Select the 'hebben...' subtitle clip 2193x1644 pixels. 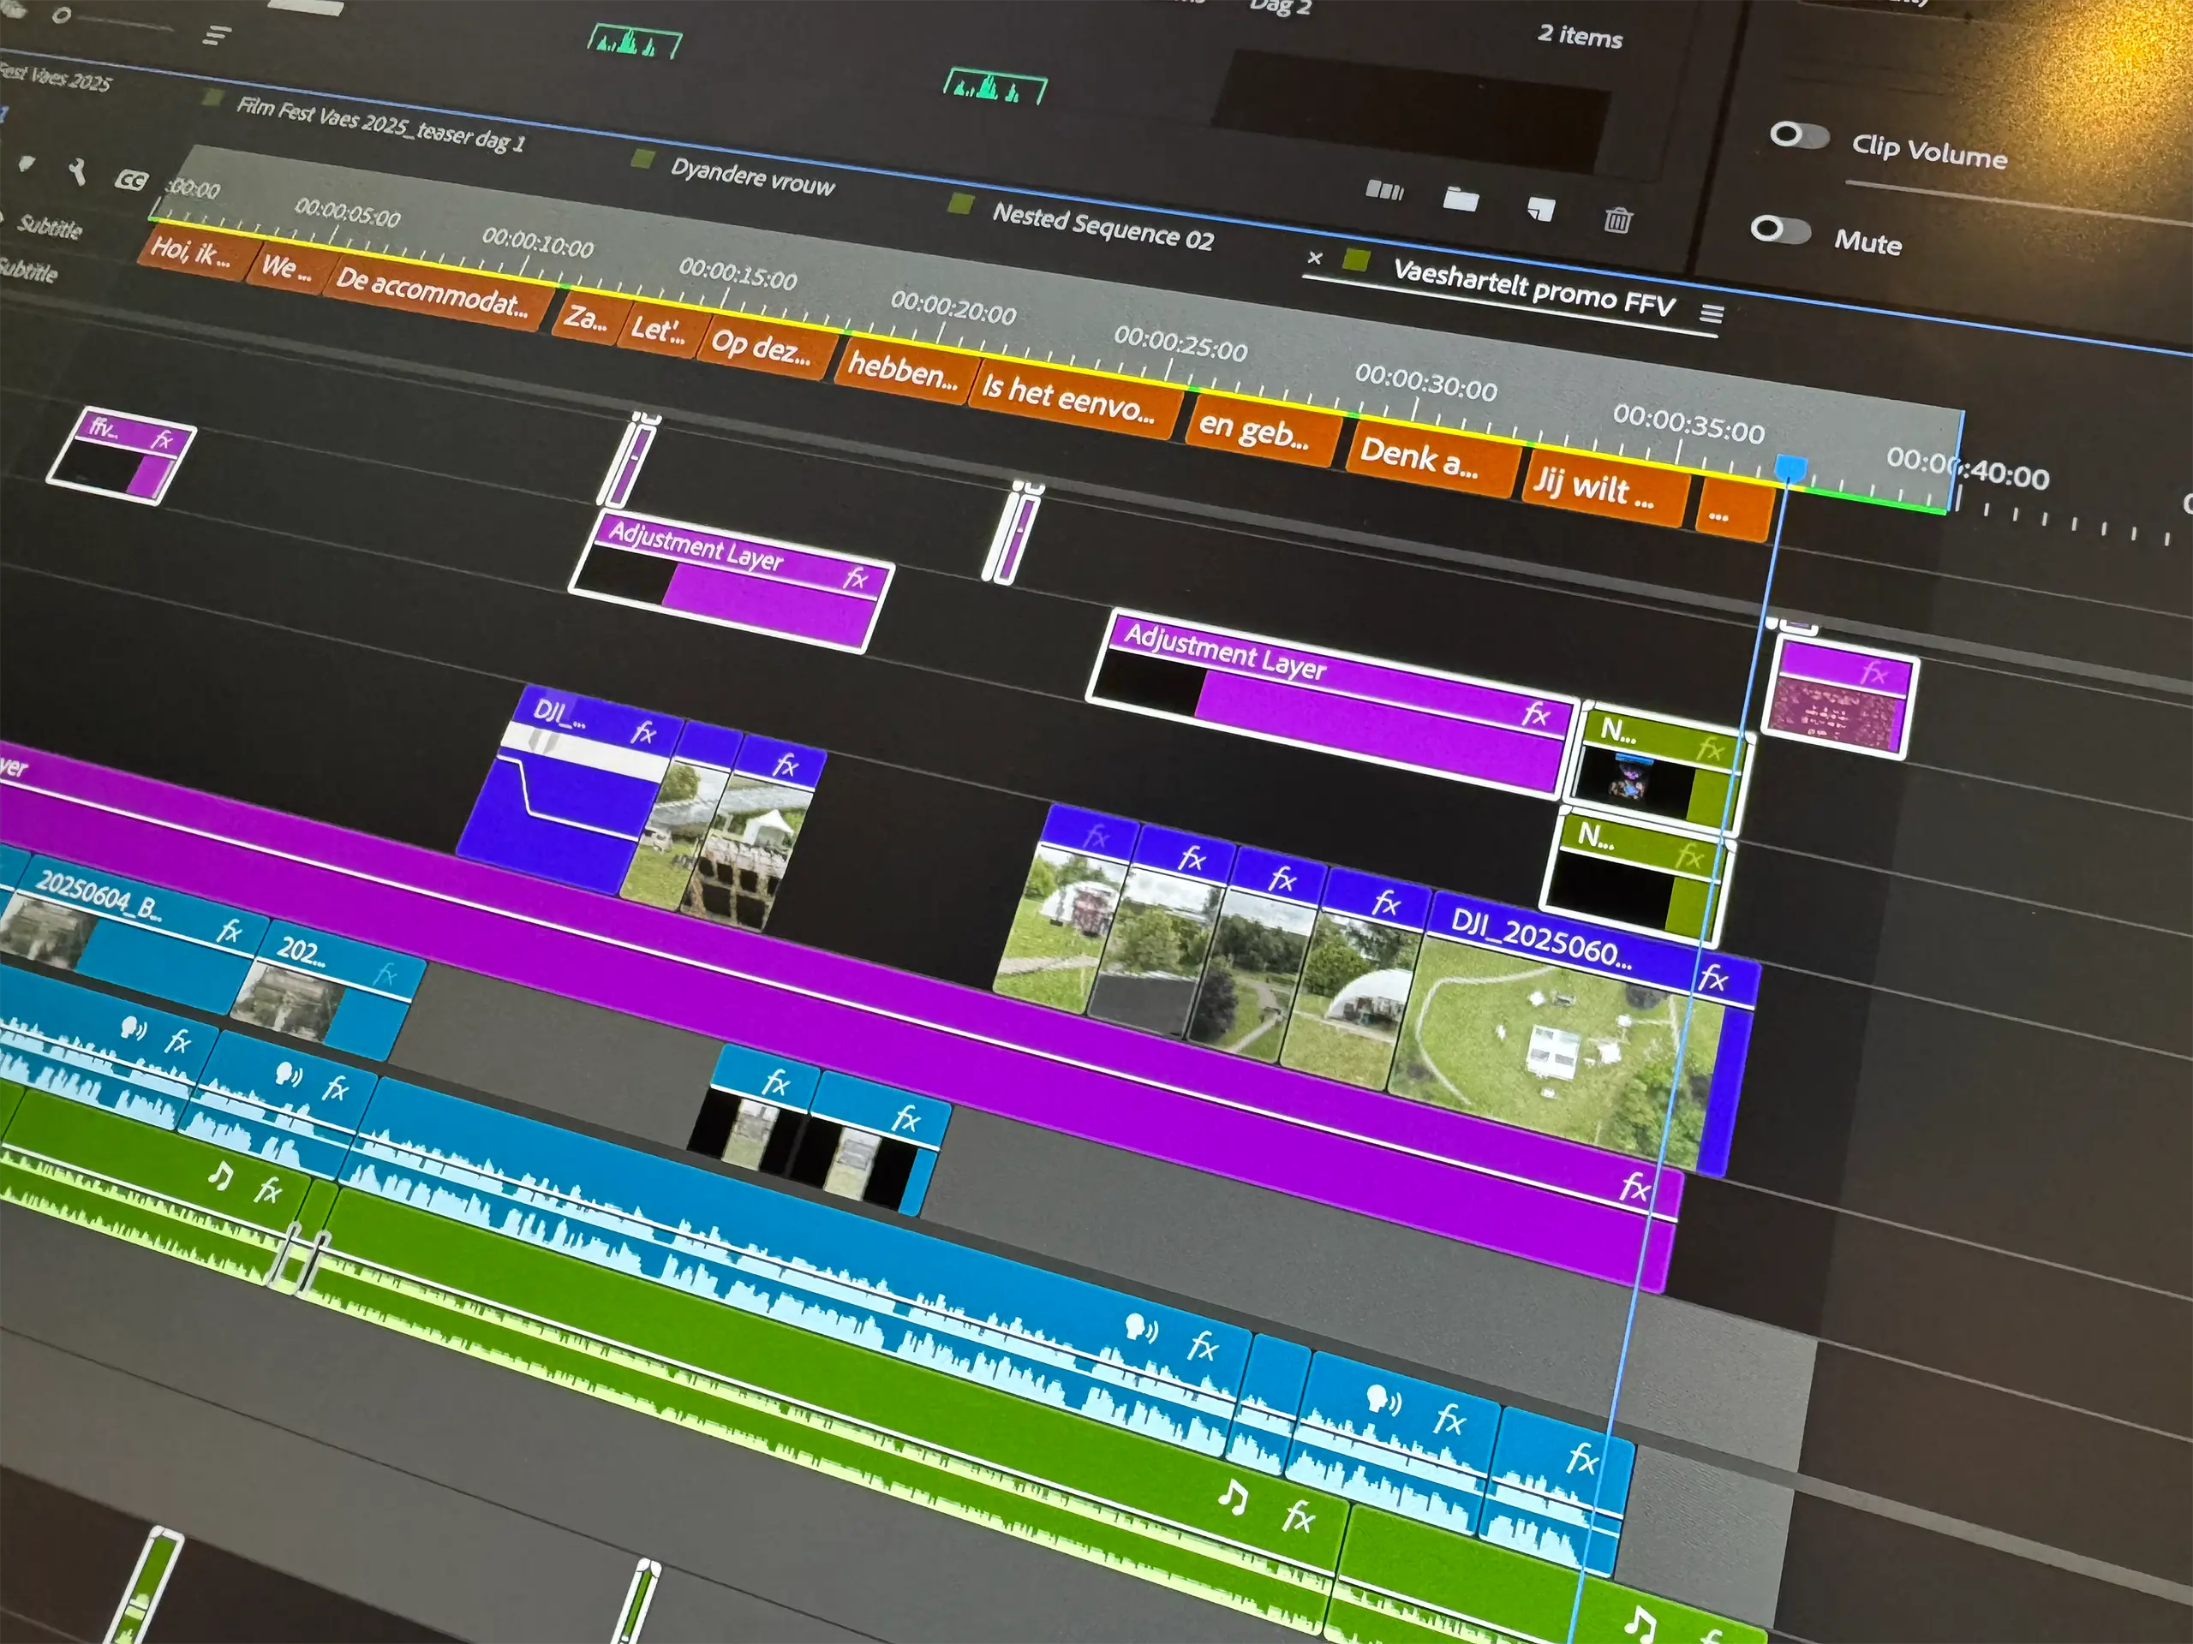pyautogui.click(x=905, y=371)
